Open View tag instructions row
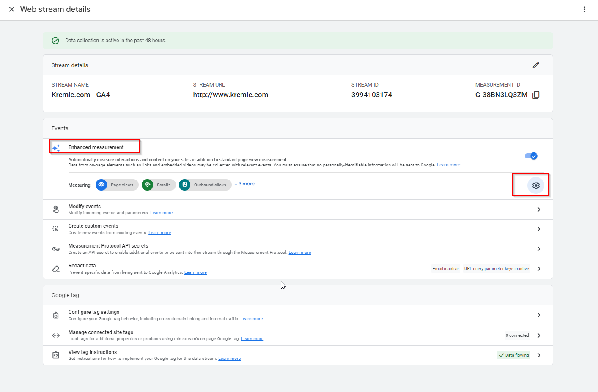The width and height of the screenshot is (598, 392). [x=93, y=352]
